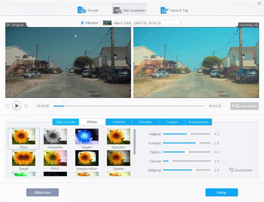Click the Zurücksetzen reset icon
This screenshot has height=202, width=264.
232,170
